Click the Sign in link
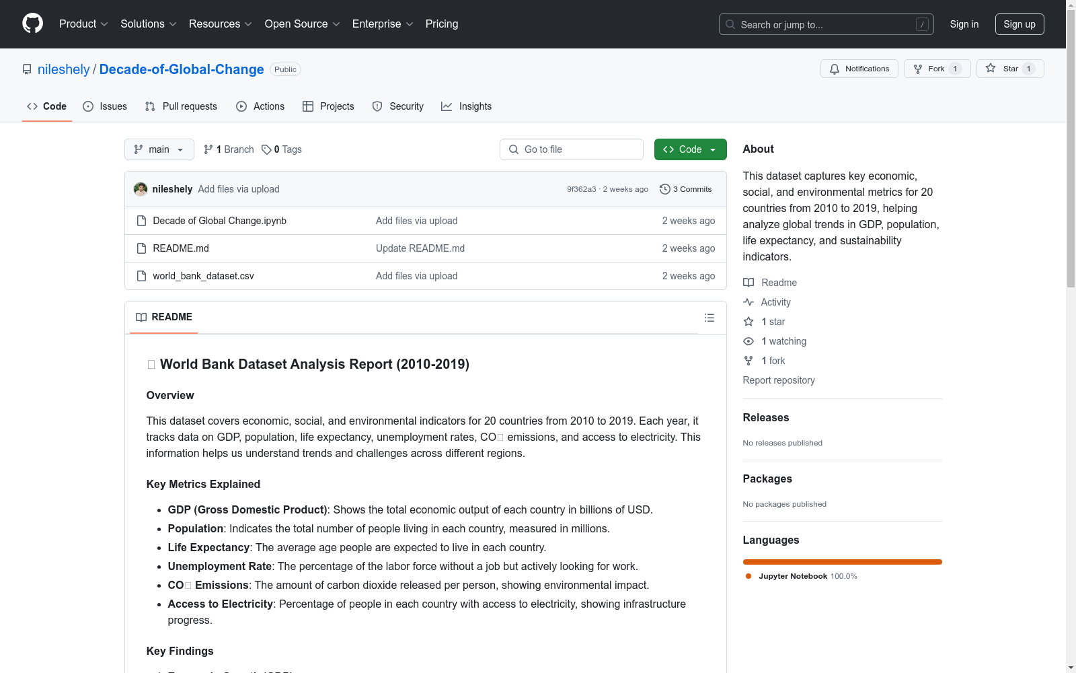 pyautogui.click(x=964, y=24)
